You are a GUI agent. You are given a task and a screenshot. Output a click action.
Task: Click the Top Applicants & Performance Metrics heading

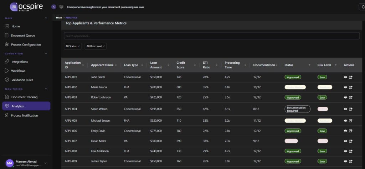pyautogui.click(x=96, y=23)
